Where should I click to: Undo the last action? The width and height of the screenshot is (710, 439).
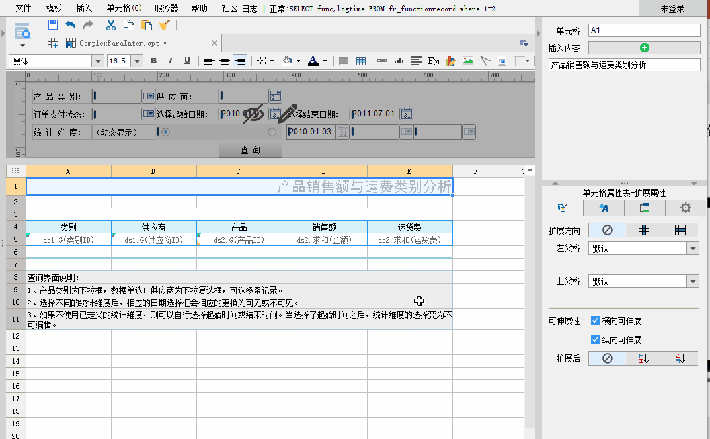coord(70,25)
